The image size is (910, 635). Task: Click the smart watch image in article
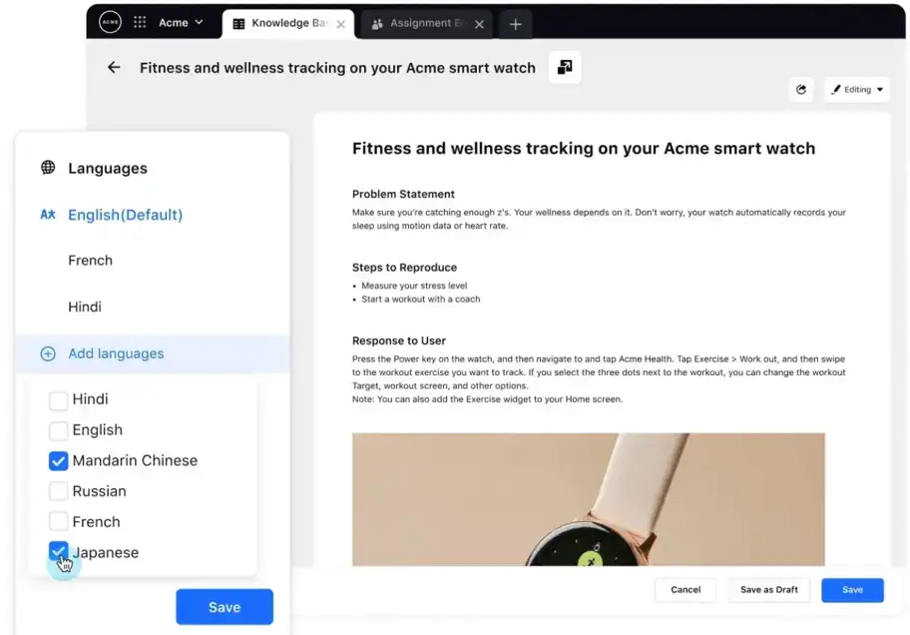coord(588,499)
